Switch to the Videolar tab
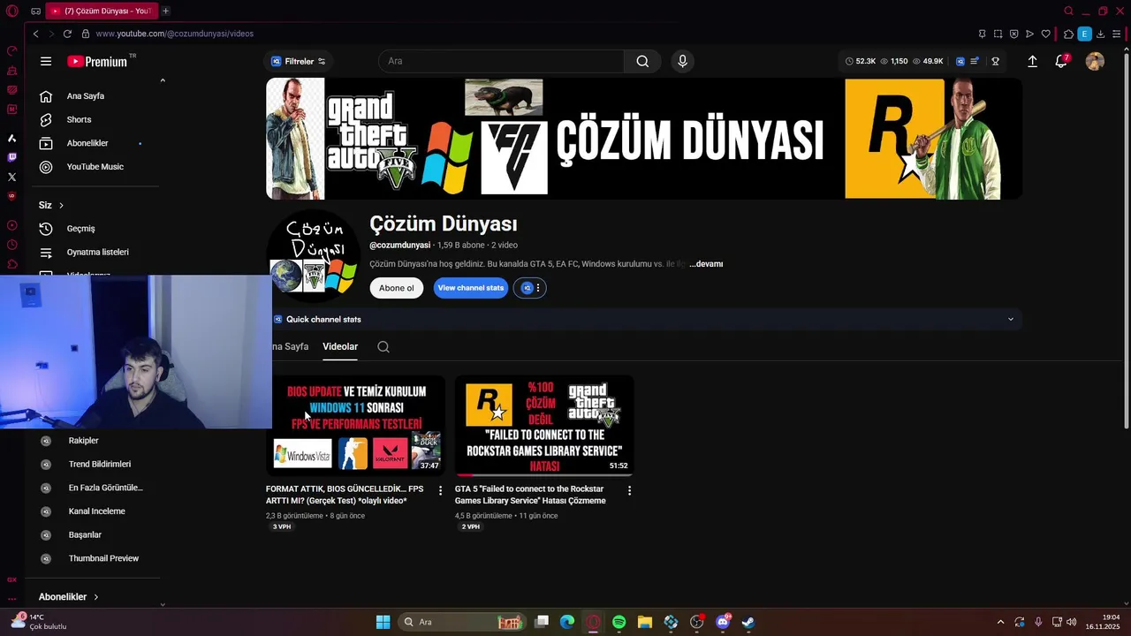The height and width of the screenshot is (636, 1131). [x=340, y=346]
